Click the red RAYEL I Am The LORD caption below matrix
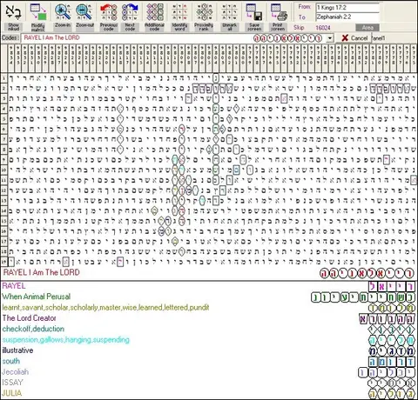 (x=42, y=272)
